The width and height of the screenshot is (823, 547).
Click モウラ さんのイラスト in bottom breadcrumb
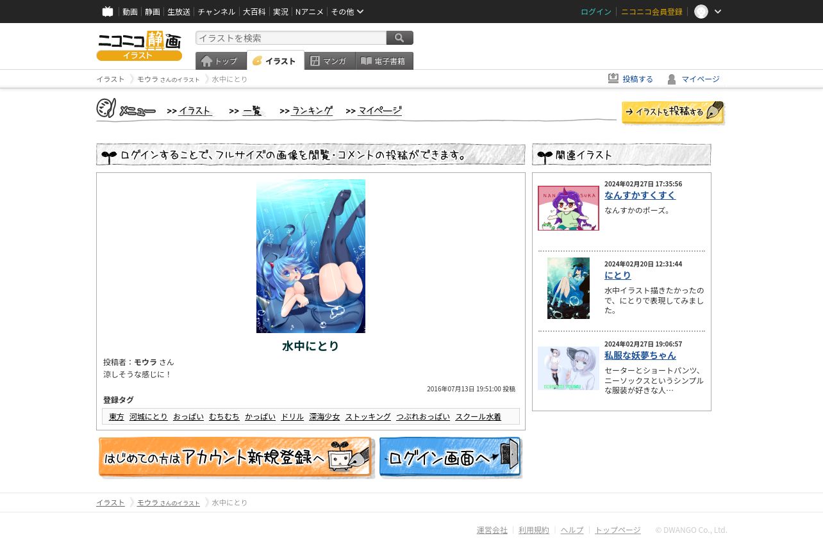(x=169, y=503)
